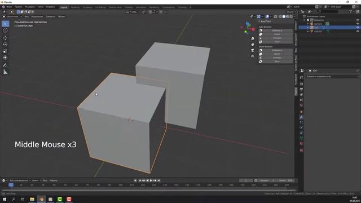Toggle viewport gizmos button

[259, 16]
